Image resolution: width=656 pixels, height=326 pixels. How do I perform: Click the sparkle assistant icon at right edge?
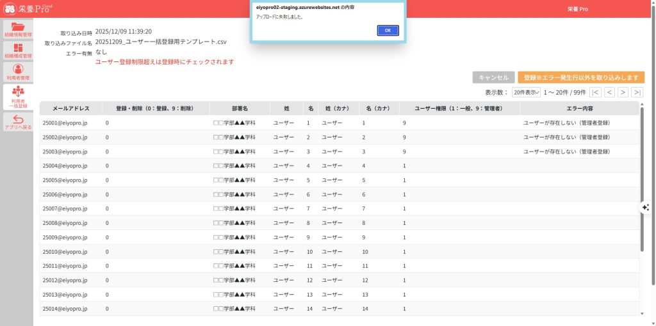coord(645,207)
